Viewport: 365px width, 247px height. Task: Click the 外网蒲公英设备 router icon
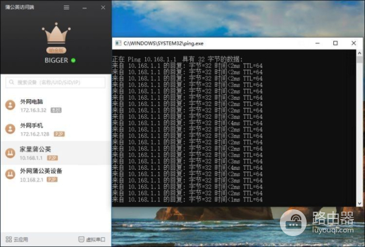(x=10, y=175)
